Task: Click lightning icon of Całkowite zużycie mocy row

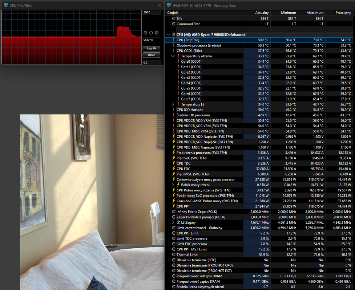Action: [x=174, y=179]
